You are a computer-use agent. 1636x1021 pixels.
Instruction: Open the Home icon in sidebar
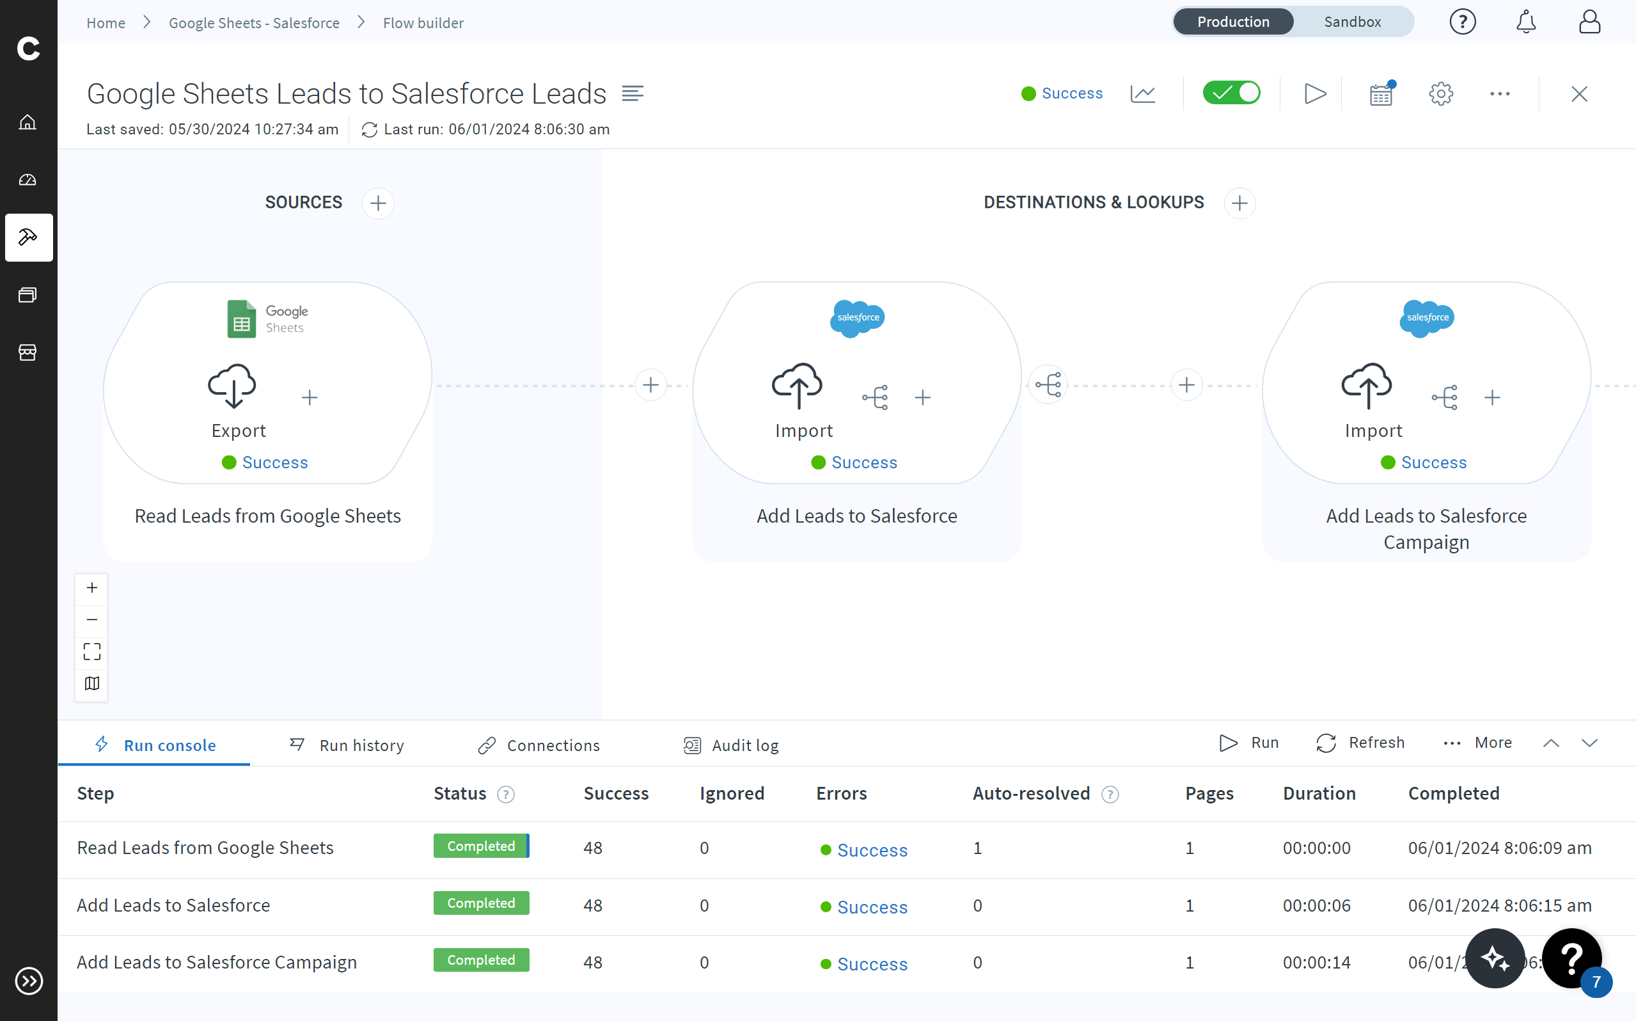coord(28,122)
